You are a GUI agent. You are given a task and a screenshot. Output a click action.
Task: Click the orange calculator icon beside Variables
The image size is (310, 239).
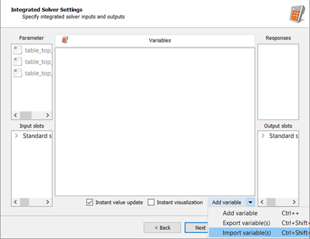65,40
